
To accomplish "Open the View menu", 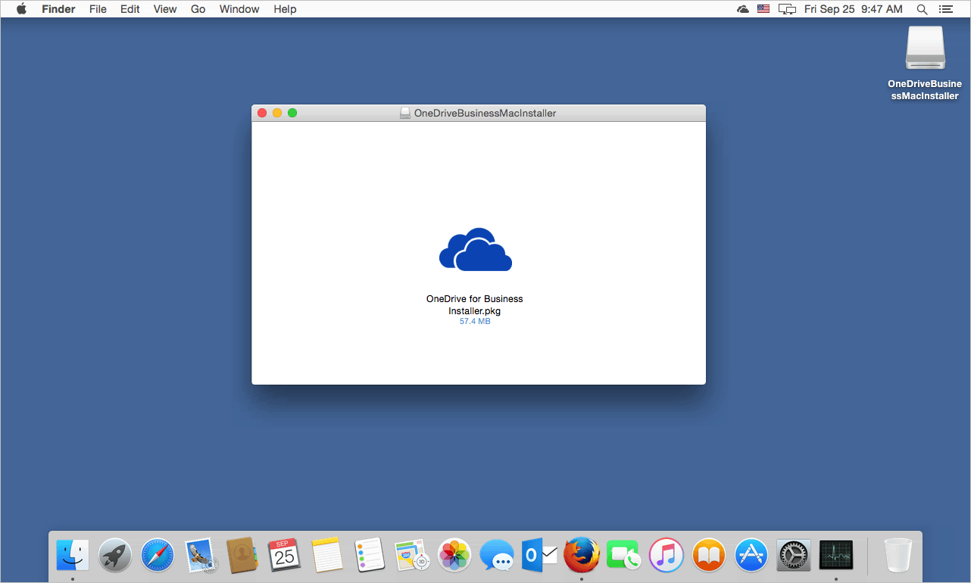I will pos(165,9).
